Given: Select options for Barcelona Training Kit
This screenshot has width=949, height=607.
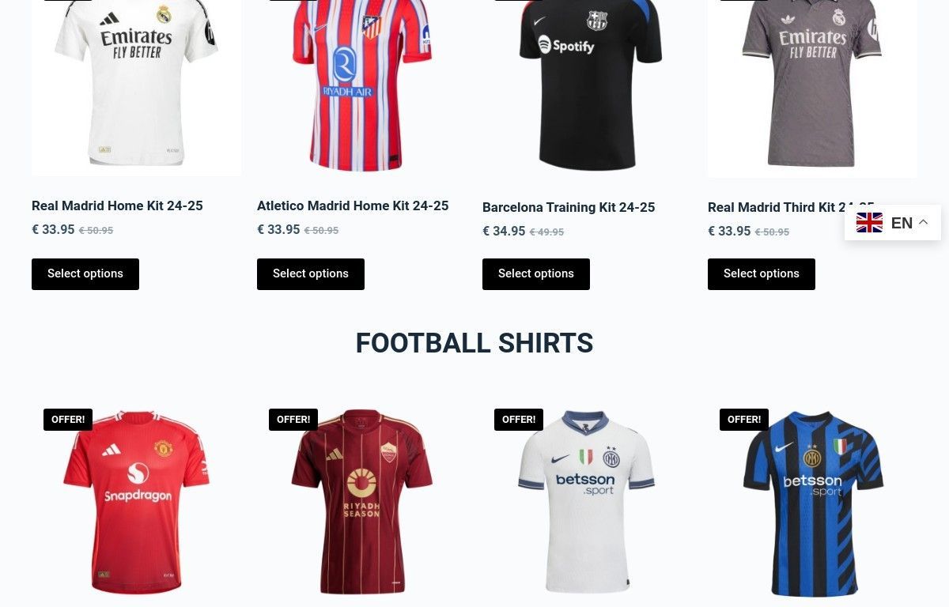Looking at the screenshot, I should coord(536,274).
